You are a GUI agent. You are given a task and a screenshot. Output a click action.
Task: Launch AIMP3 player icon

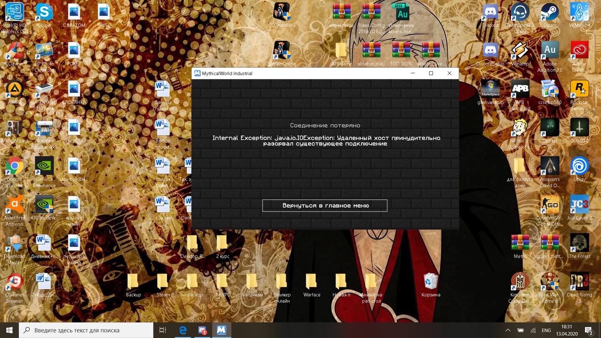(15, 92)
